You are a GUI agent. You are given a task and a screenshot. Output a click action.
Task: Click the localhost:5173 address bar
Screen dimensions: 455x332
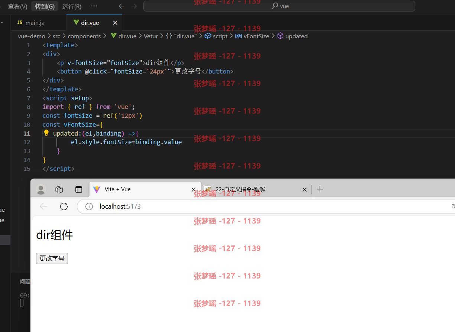[266, 206]
